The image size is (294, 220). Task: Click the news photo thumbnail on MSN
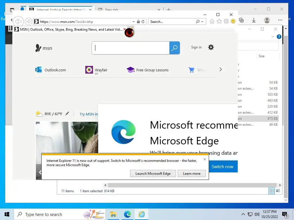coord(67,137)
